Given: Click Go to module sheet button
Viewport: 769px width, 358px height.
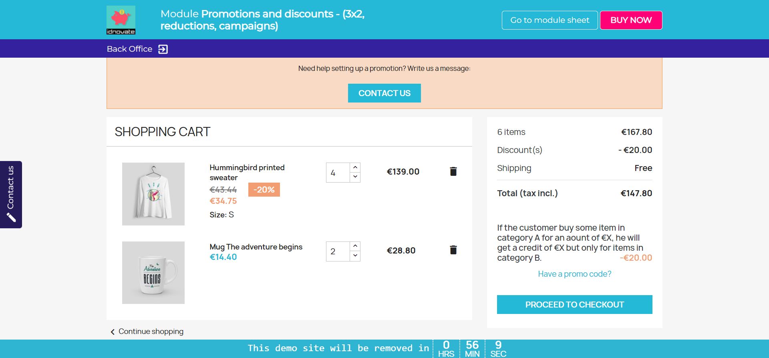Looking at the screenshot, I should click(550, 20).
